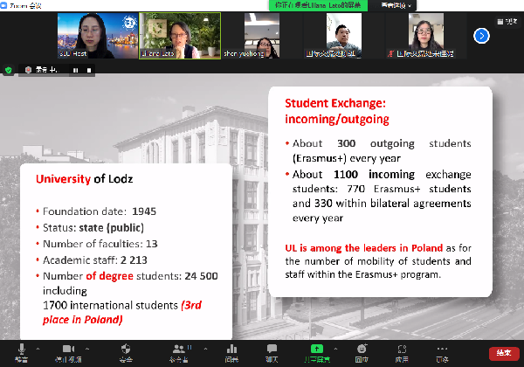Image resolution: width=524 pixels, height=367 pixels.
Task: Click the green encryption shield icon
Action: [9, 70]
